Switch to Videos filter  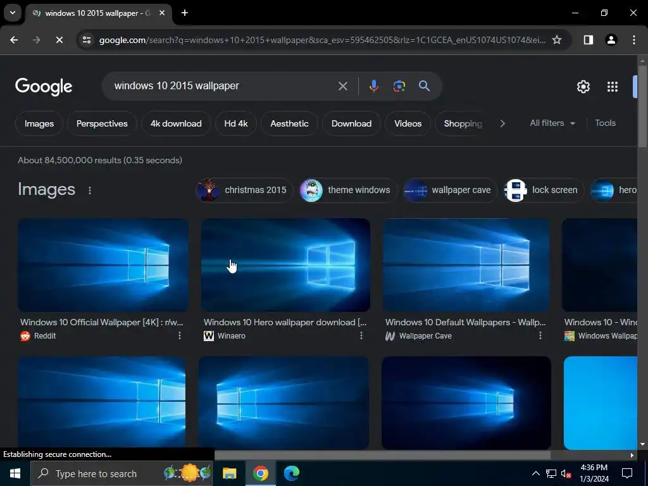point(408,123)
